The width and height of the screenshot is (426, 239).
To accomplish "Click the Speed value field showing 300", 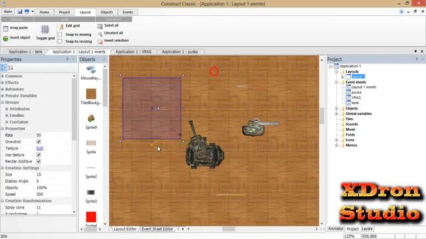I will (53, 195).
